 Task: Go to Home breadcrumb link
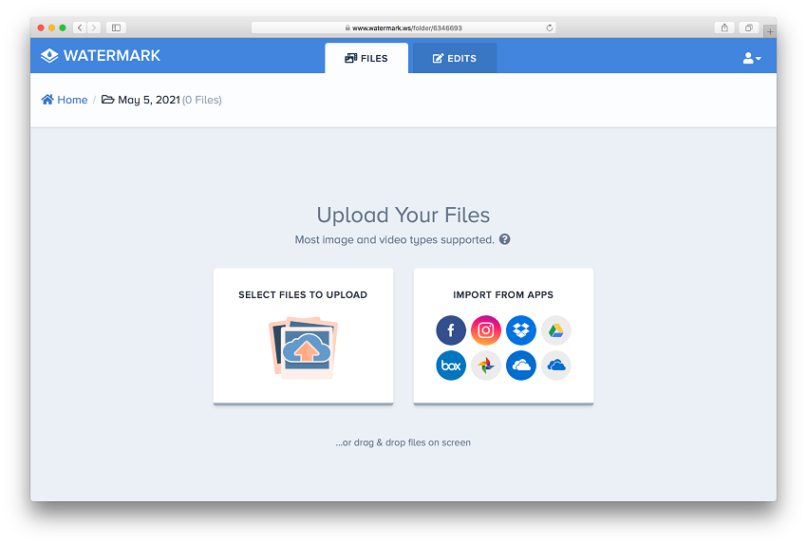[x=65, y=100]
